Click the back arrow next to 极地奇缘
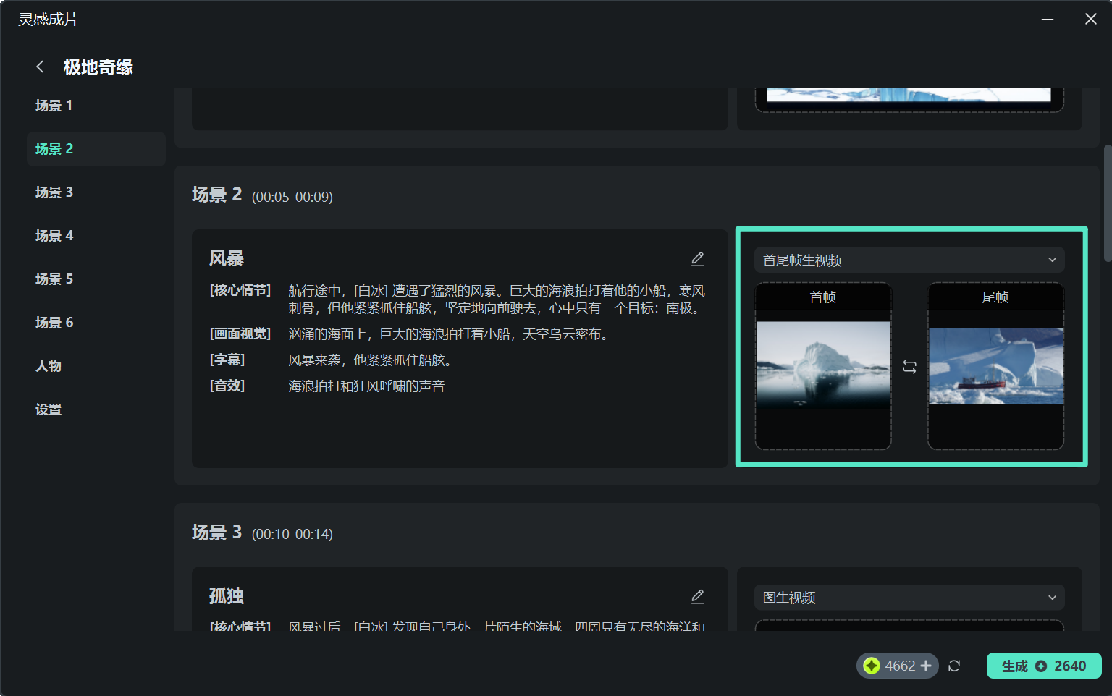Screen dimensions: 1112x696 (x=40, y=66)
